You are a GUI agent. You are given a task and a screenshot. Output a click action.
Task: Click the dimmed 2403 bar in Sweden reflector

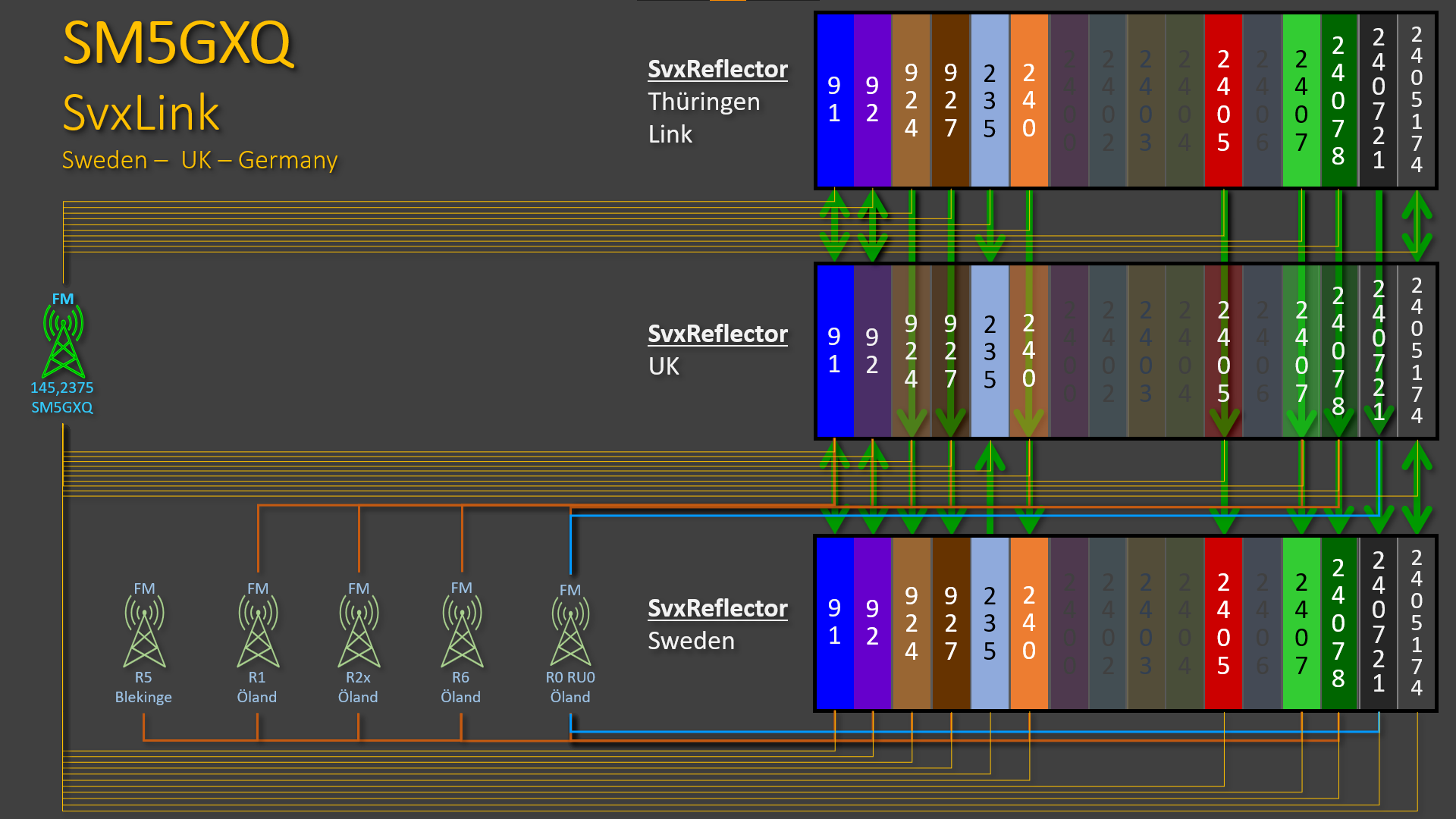pyautogui.click(x=1146, y=623)
